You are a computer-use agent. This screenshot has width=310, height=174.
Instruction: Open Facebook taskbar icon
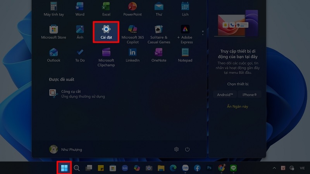pyautogui.click(x=197, y=168)
